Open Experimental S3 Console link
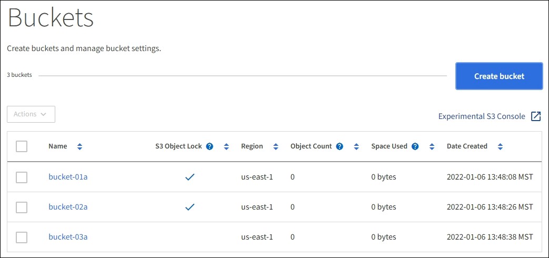549x258 pixels. [x=482, y=116]
